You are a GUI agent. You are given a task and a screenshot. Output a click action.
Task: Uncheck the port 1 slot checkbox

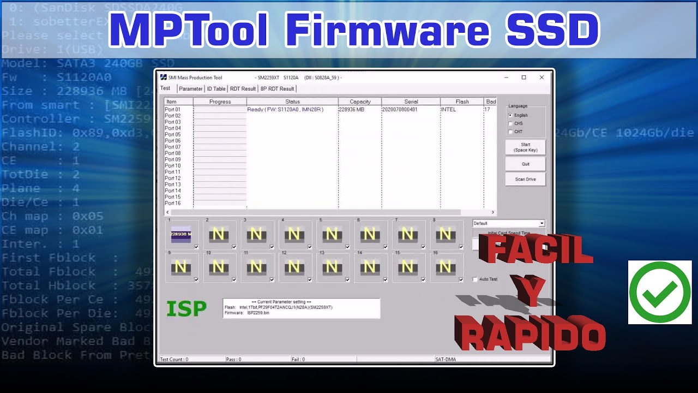(x=196, y=247)
